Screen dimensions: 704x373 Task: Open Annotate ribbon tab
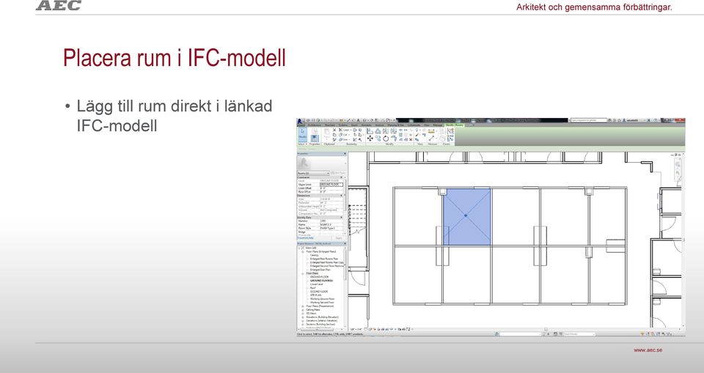(365, 125)
